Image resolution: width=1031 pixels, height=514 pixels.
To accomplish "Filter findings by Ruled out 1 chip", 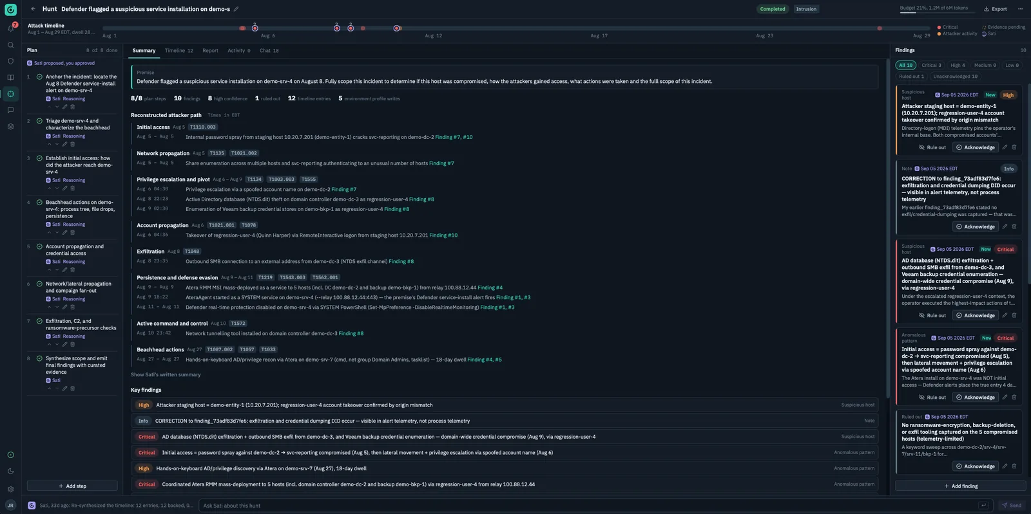I will [911, 77].
